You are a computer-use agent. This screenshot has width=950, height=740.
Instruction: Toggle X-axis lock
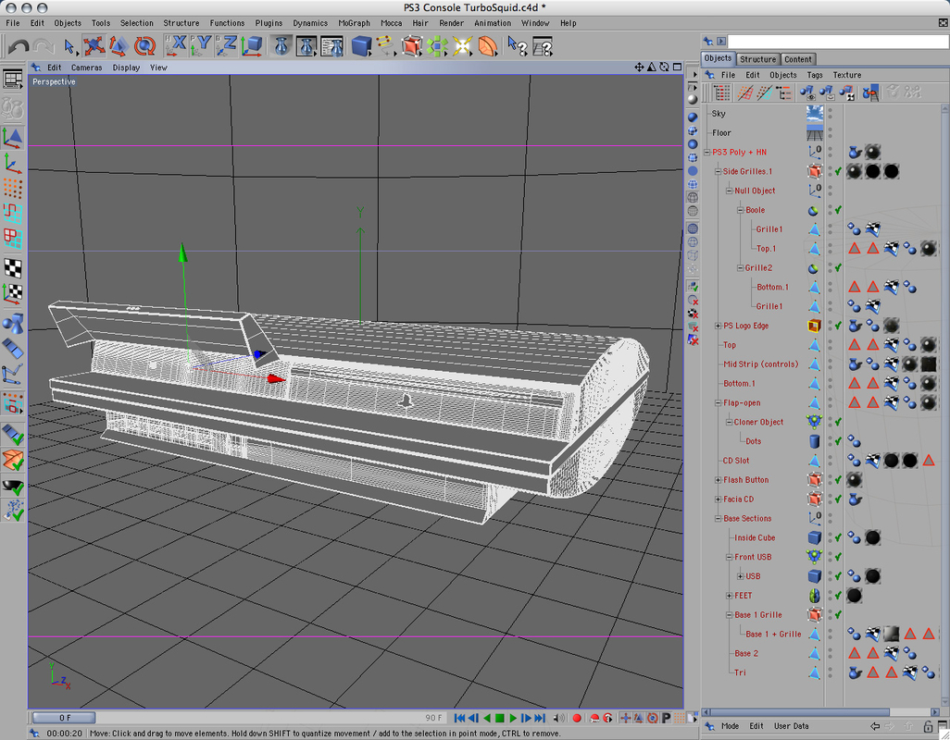pos(176,45)
